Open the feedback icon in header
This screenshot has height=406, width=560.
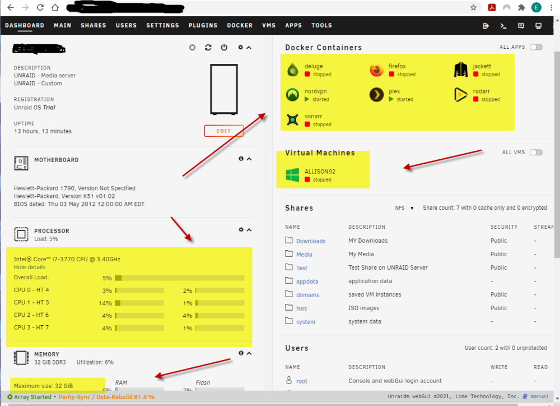tap(521, 26)
